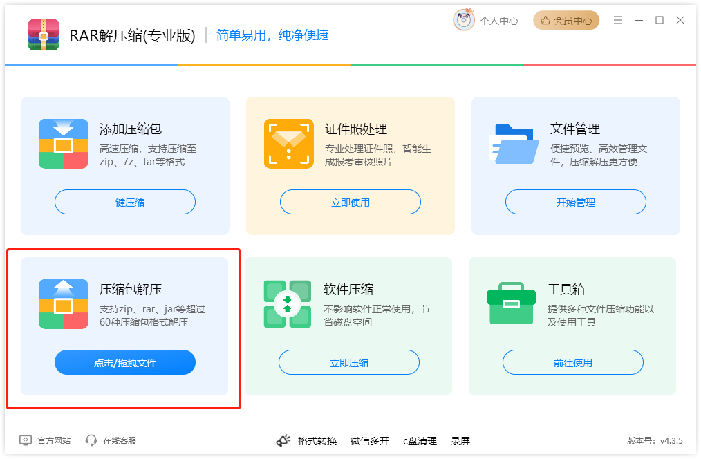Click the RAR app logo icon

(x=43, y=35)
